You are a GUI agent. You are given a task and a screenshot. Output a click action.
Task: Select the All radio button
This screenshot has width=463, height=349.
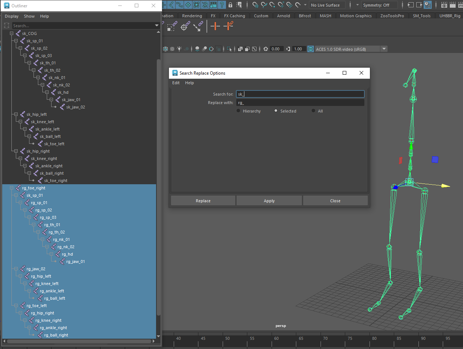(x=314, y=111)
